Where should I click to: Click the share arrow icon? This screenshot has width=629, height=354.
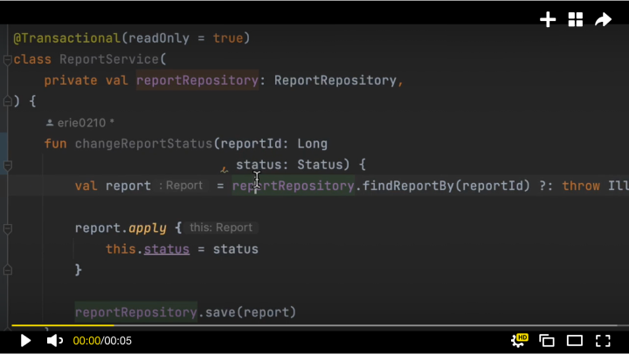tap(603, 19)
